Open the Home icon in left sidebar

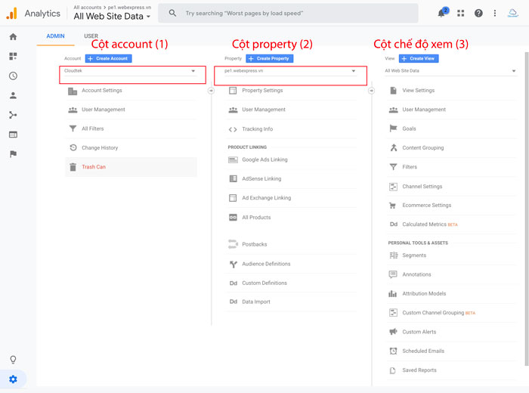point(13,37)
